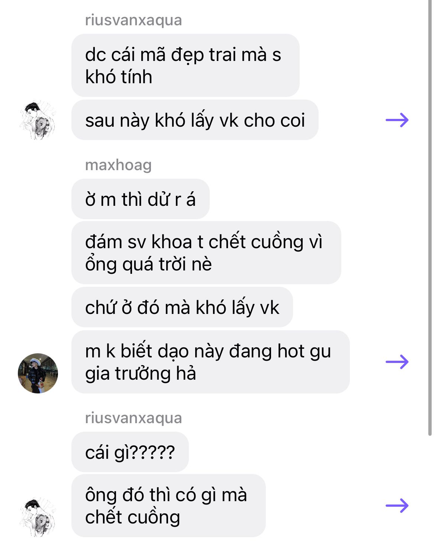435x545 pixels.
Task: Tap the lower riusvanxaqua username label
Action: pos(133,418)
